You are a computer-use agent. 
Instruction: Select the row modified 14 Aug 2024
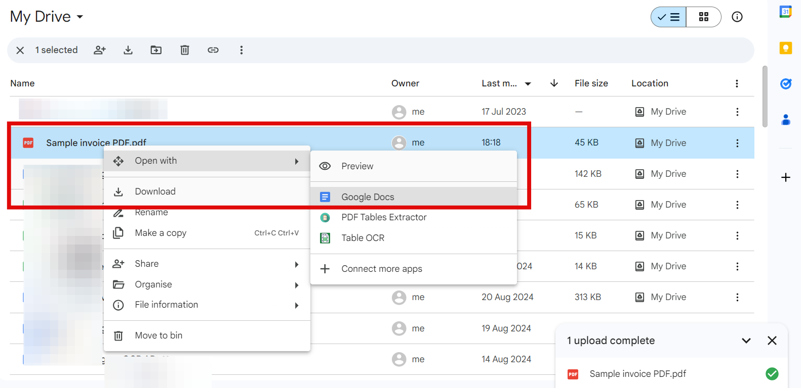coord(382,359)
